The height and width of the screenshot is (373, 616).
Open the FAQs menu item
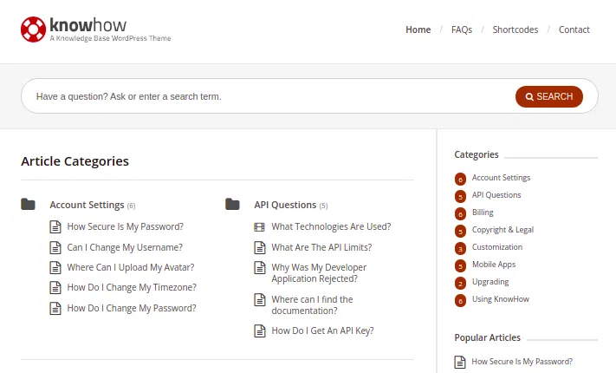(462, 29)
